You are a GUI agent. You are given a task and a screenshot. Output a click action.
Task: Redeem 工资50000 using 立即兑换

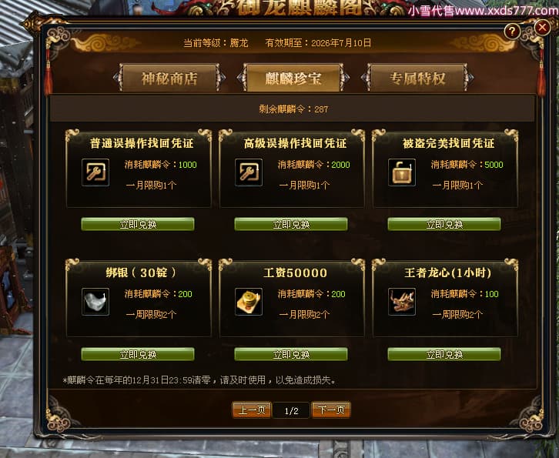pyautogui.click(x=291, y=354)
